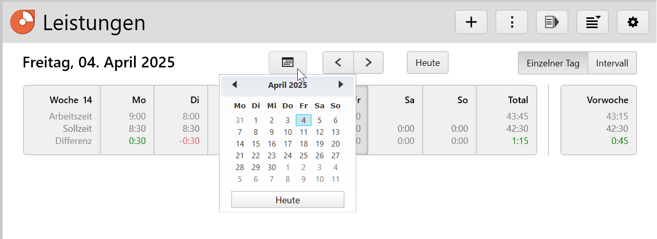Open the lines dropdown menu icon
657x239 pixels.
pyautogui.click(x=593, y=22)
